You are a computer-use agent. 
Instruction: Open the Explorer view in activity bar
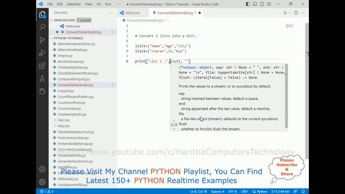[x=42, y=15]
